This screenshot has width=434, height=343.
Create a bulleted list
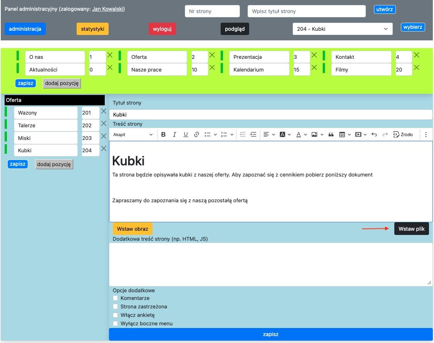pos(207,135)
